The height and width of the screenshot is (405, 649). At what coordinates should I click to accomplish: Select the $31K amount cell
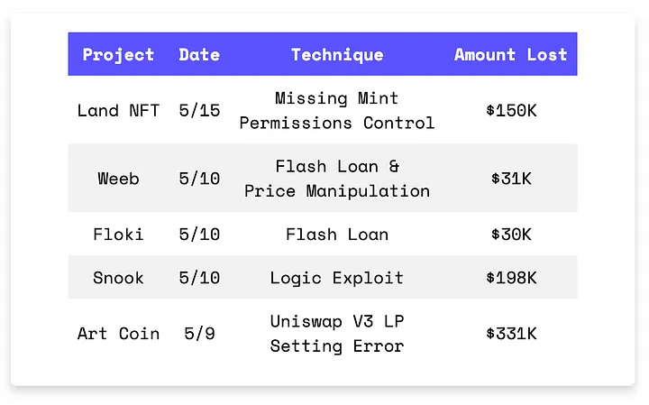point(511,179)
